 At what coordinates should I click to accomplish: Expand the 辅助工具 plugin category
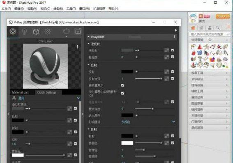pyautogui.click(x=209, y=91)
